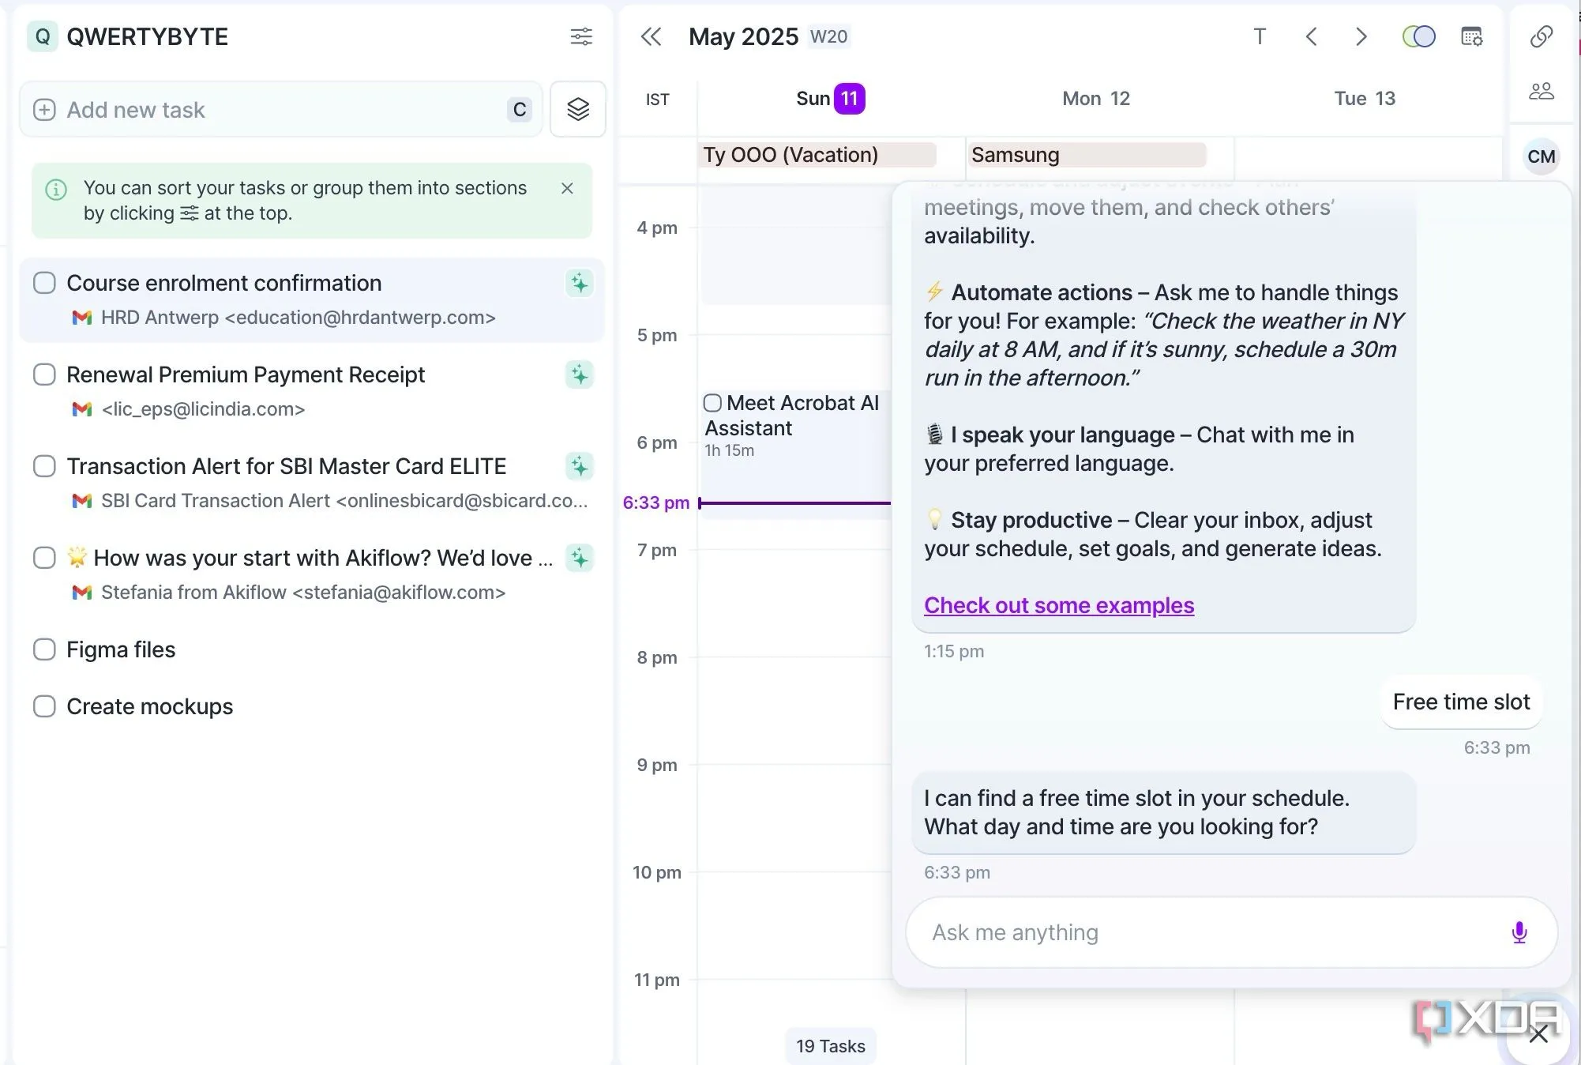Click the info icon in the green tip banner

pos(56,190)
